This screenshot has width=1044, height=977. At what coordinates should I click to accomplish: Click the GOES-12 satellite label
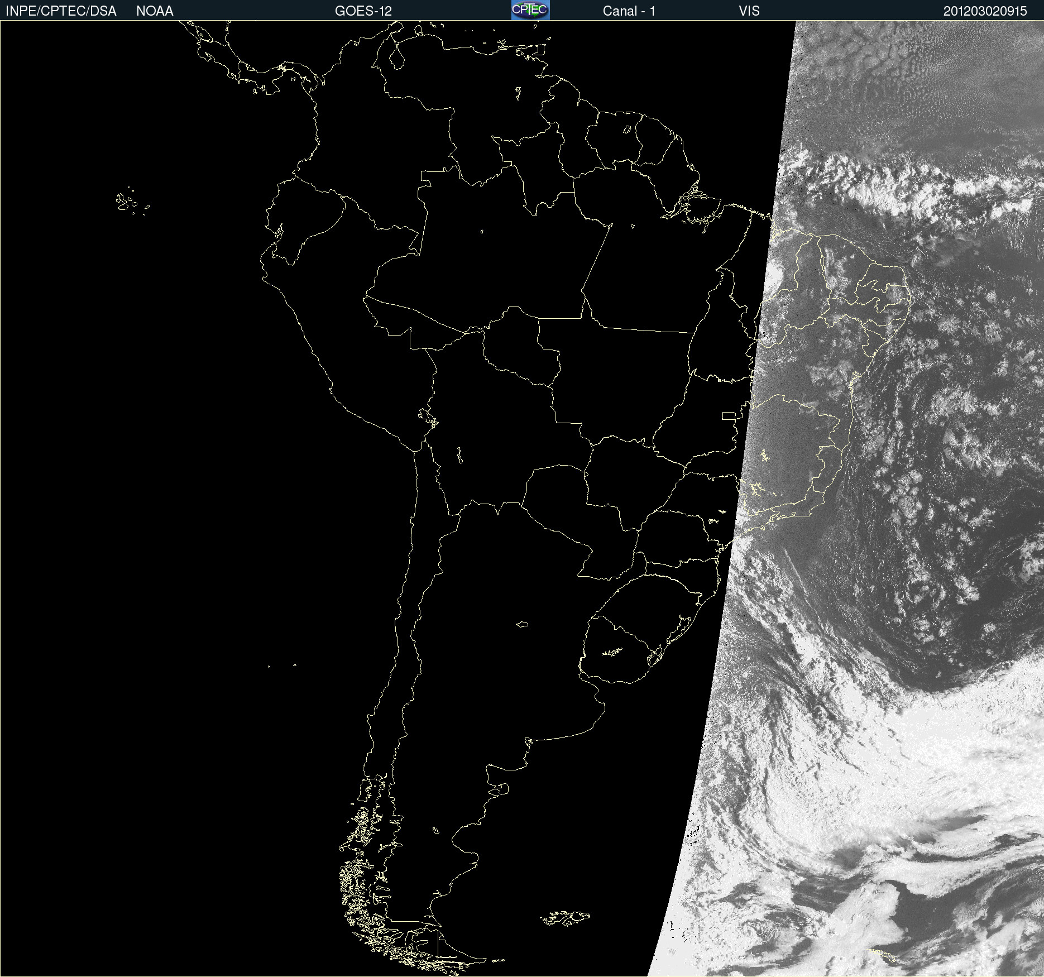tap(363, 11)
